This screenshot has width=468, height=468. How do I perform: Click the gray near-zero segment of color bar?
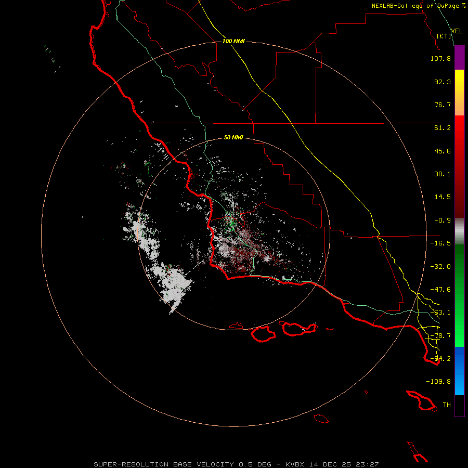(459, 231)
